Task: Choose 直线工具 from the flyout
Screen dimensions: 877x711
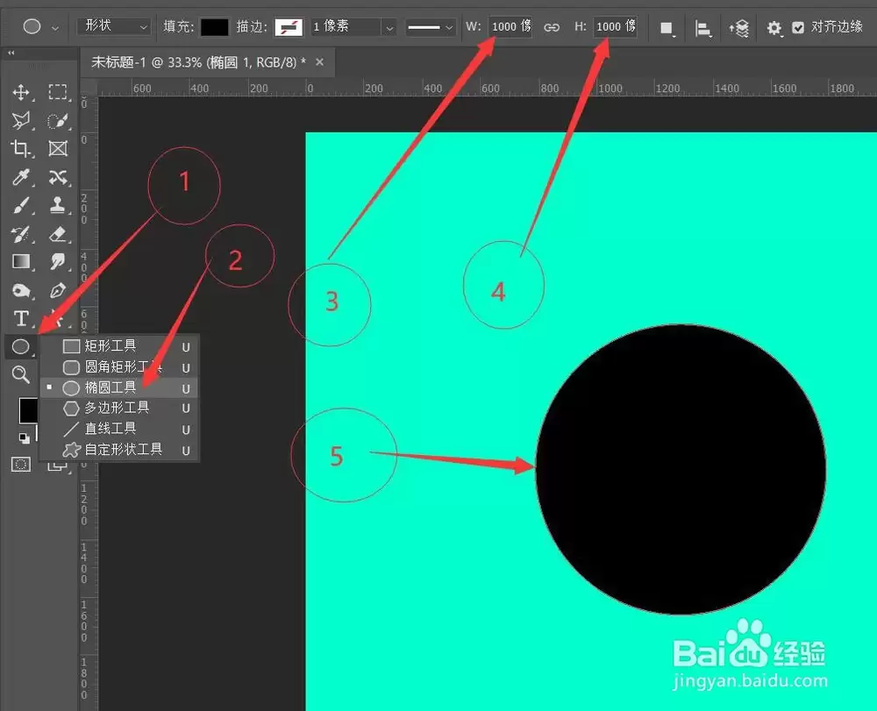Action: 119,429
